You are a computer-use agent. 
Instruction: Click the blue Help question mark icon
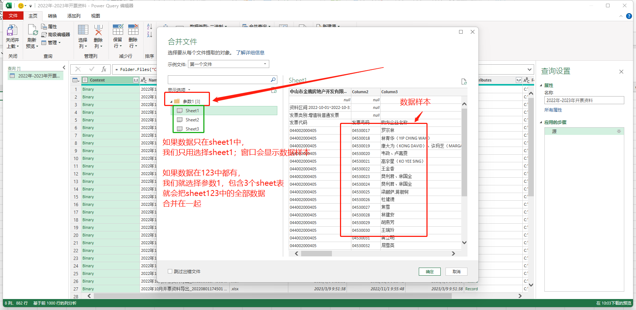pos(629,16)
